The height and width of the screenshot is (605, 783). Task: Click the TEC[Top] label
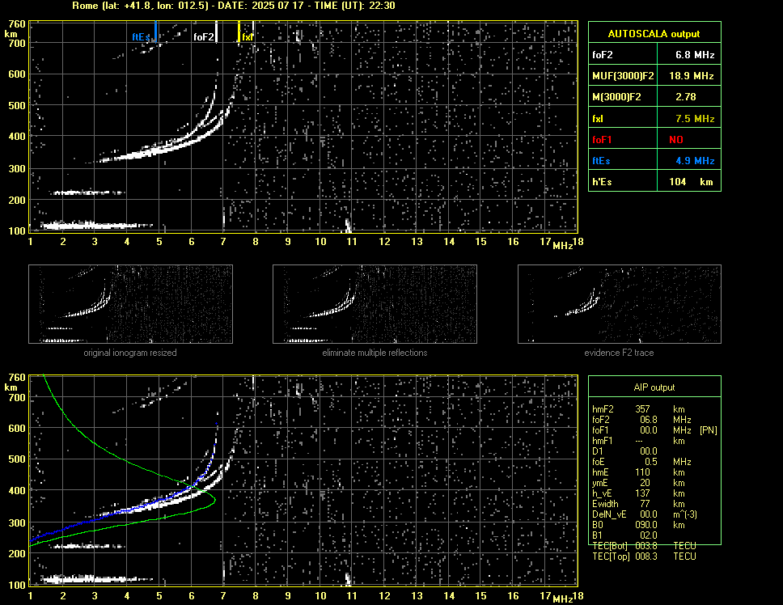611,556
